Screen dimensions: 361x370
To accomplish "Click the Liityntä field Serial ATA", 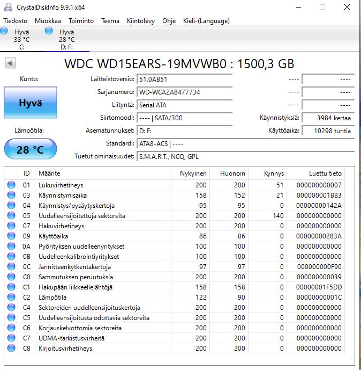I will click(x=184, y=105).
